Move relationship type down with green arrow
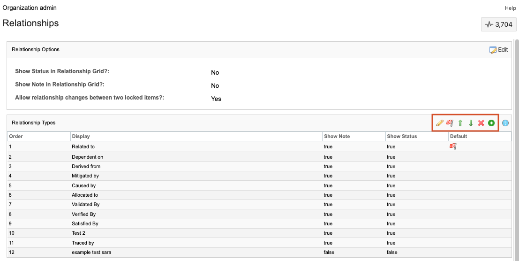 coord(470,123)
